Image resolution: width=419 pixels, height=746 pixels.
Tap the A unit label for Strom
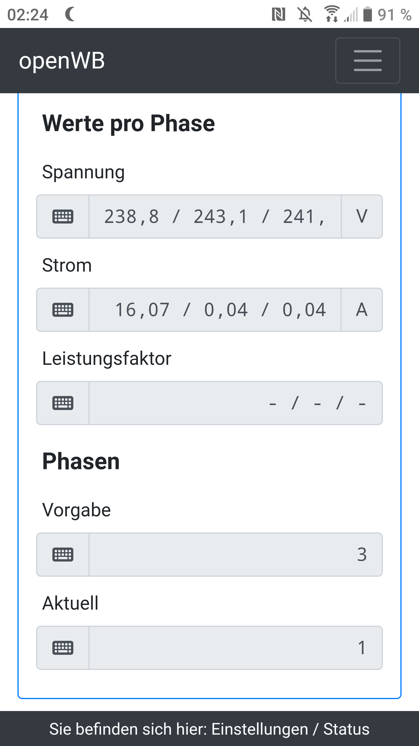click(x=362, y=310)
